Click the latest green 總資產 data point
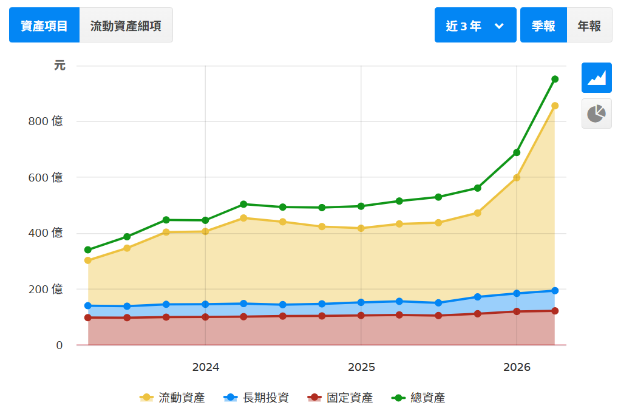 554,80
